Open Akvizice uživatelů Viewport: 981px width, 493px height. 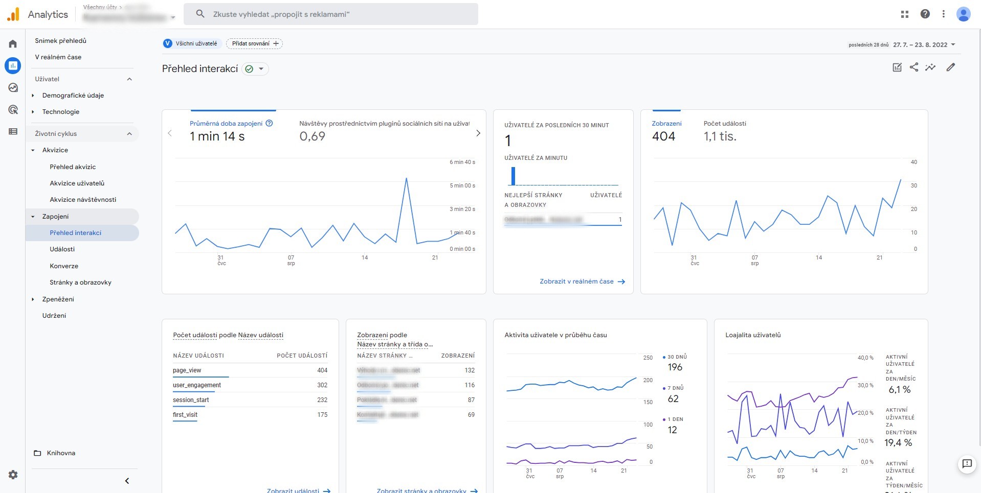(x=77, y=183)
